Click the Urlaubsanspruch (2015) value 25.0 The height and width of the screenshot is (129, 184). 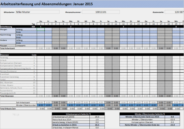[97, 117]
